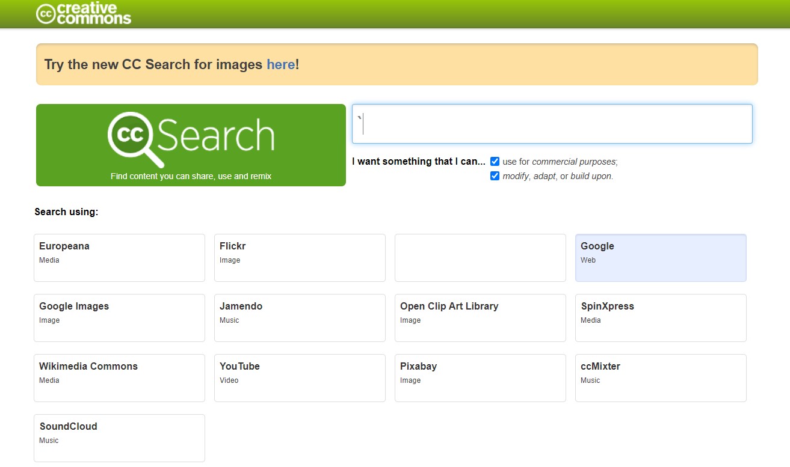Uncheck 'use for commercial purposes' checkbox
The image size is (790, 467).
(x=495, y=162)
